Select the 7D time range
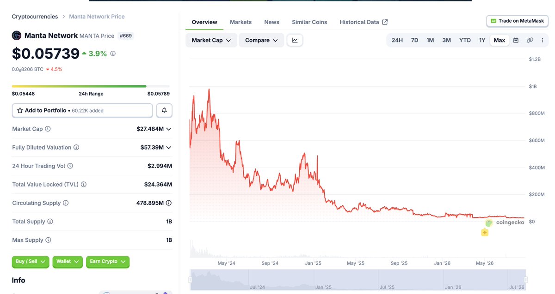The image size is (555, 294). click(414, 40)
